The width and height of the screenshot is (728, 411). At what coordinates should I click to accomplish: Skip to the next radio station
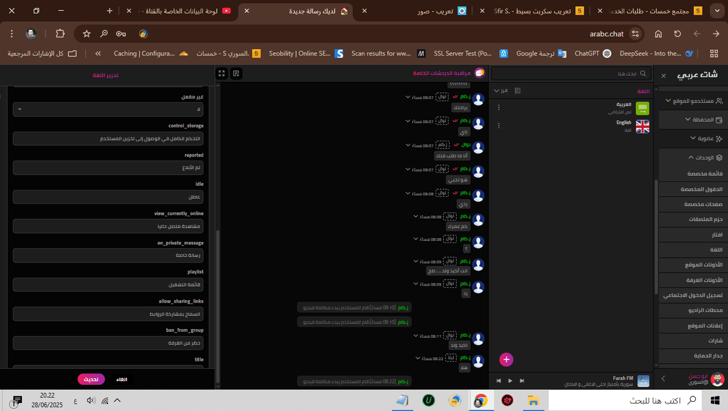(521, 381)
